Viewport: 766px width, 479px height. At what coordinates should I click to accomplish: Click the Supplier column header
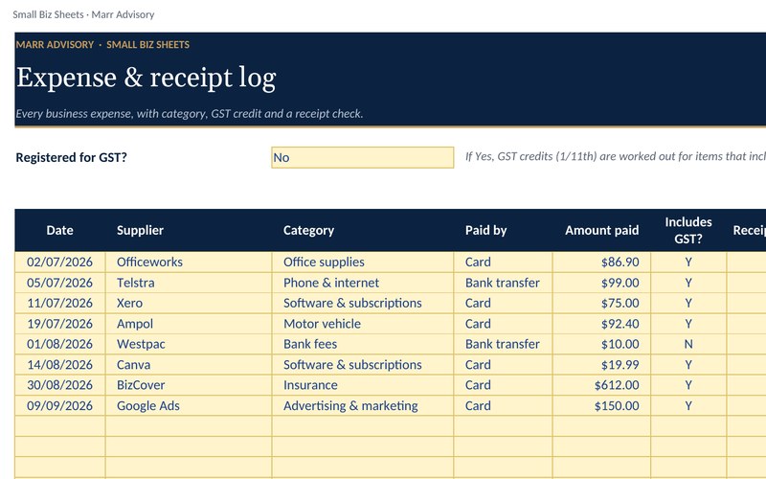(x=189, y=230)
